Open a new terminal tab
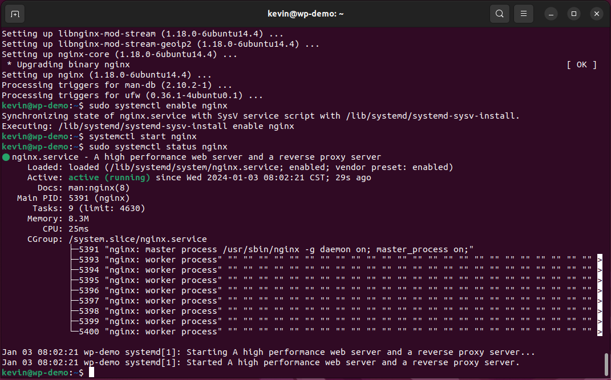The image size is (611, 380). [x=15, y=14]
